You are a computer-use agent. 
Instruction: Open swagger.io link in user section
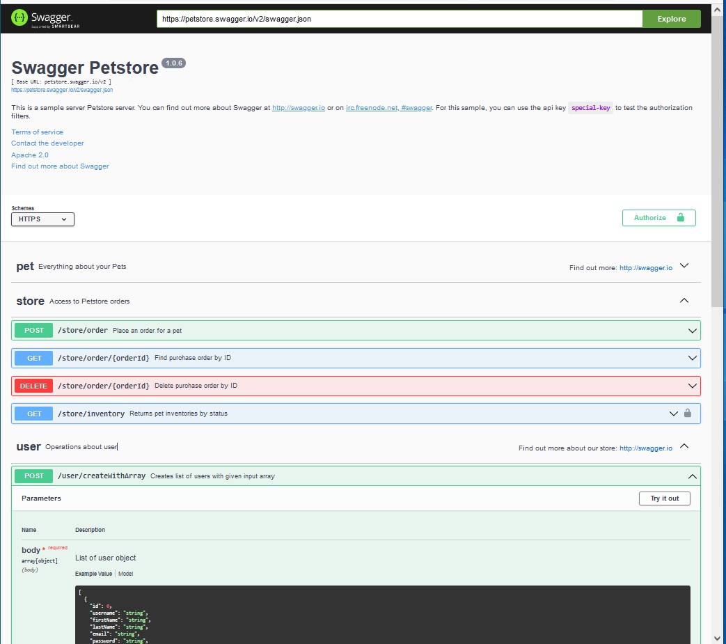(x=646, y=448)
